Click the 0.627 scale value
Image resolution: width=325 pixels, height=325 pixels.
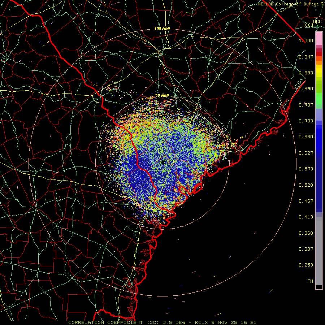pos(306,153)
